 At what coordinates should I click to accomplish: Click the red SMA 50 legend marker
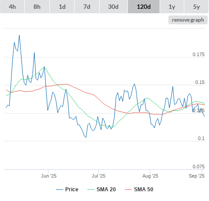128,190
